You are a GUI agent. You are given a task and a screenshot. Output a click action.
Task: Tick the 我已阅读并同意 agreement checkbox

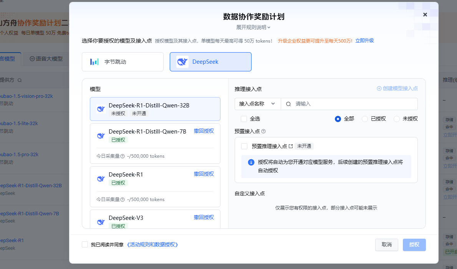(85, 244)
